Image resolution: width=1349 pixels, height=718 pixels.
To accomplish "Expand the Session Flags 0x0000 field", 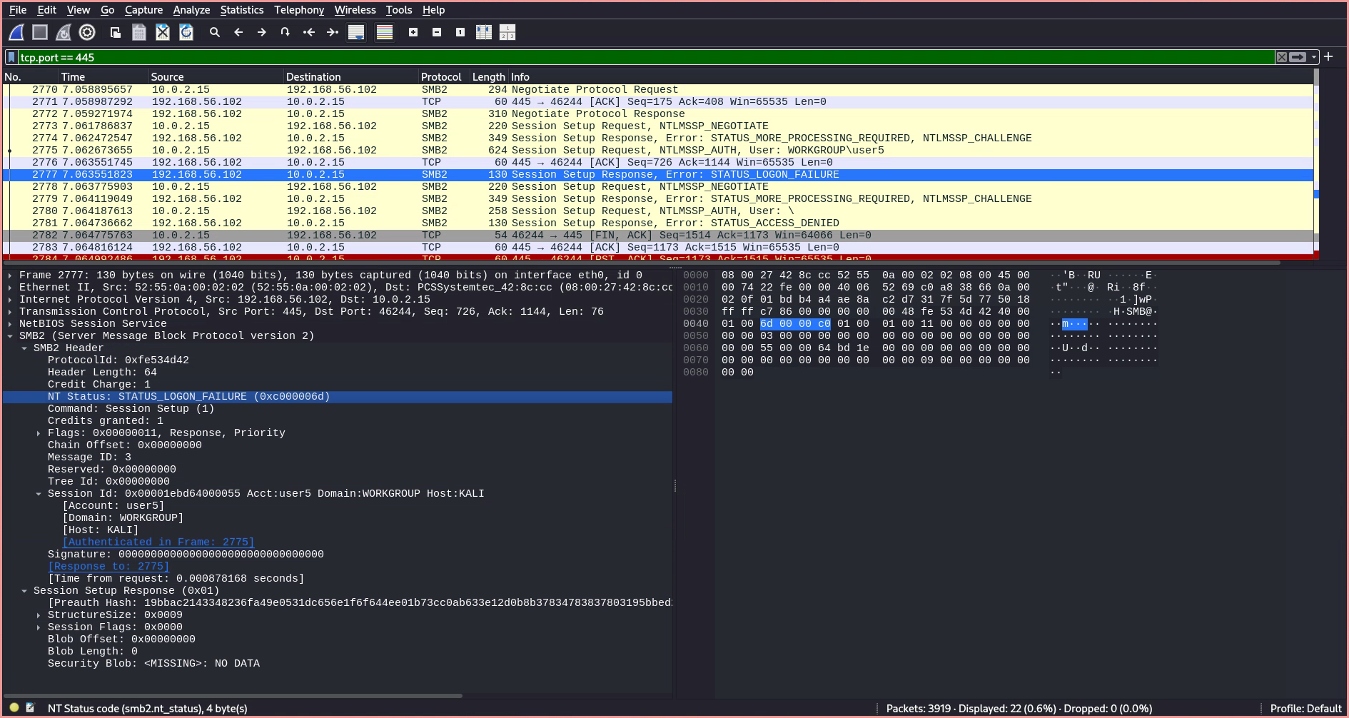I will 39,627.
